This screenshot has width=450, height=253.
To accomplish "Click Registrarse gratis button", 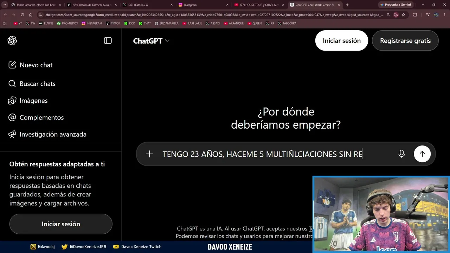I will tap(405, 40).
